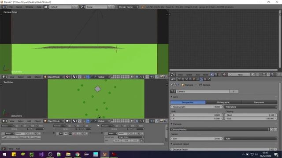Viewport: 282px width, 158px height.
Task: Open Add Sensor dropdown
Action: tap(35, 129)
